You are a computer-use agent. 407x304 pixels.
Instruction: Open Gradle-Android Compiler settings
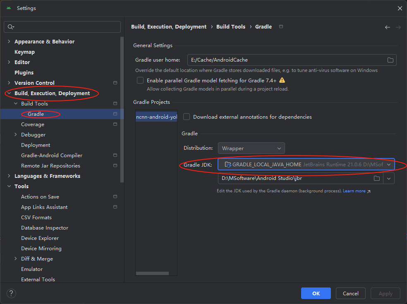[52, 155]
